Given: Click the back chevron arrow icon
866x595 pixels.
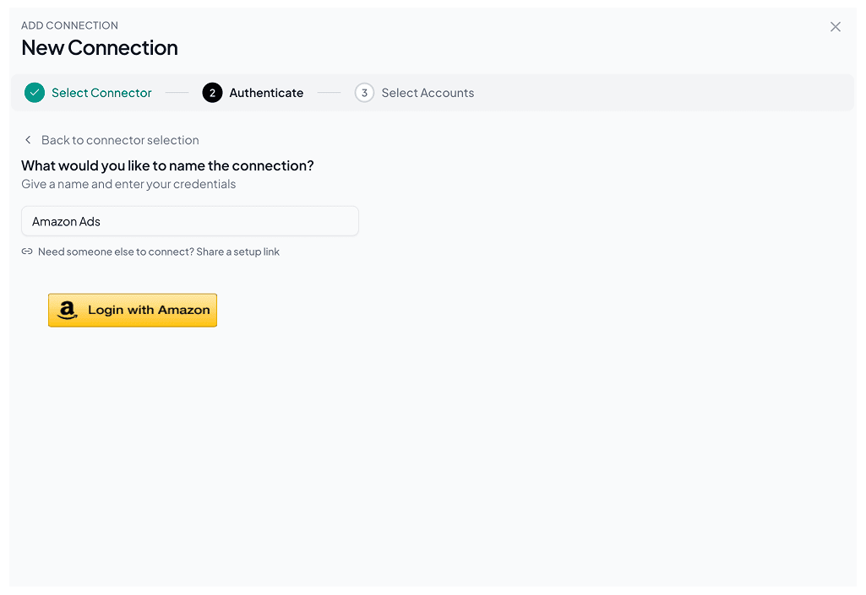Looking at the screenshot, I should [28, 139].
